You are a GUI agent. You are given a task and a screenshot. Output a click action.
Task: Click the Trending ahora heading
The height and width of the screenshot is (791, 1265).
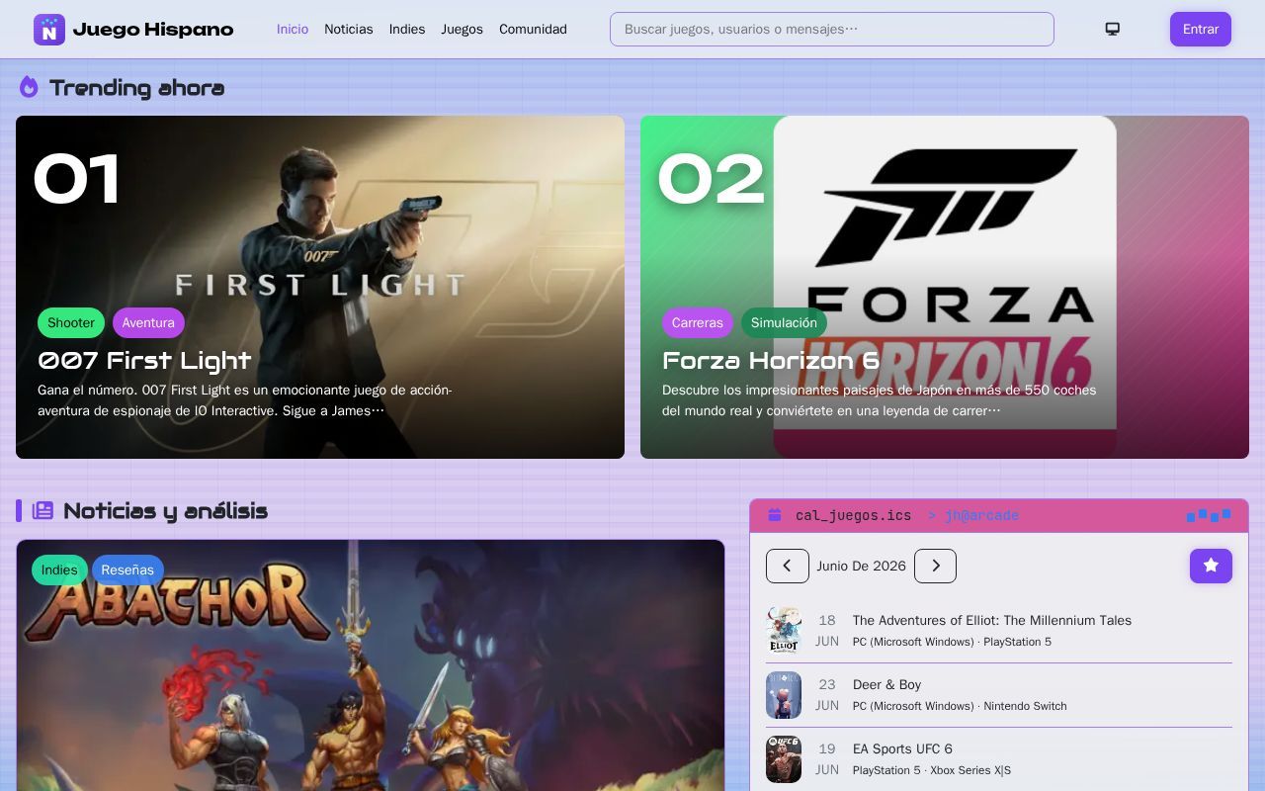[136, 87]
